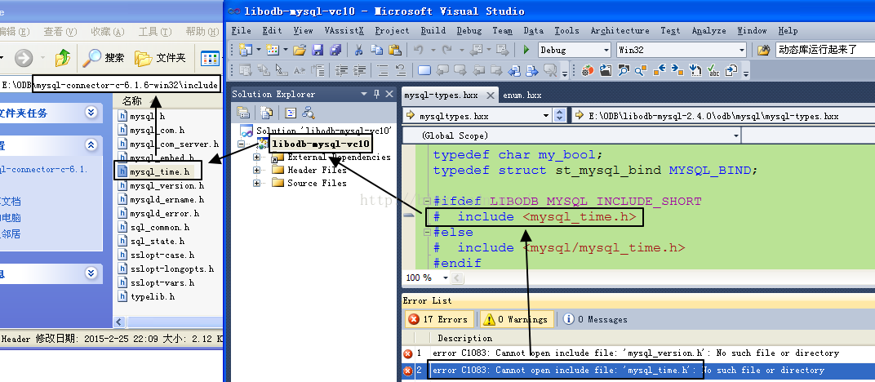This screenshot has height=382, width=875.
Task: Click Previous Bookmark in Document icon
Action: click(x=442, y=70)
